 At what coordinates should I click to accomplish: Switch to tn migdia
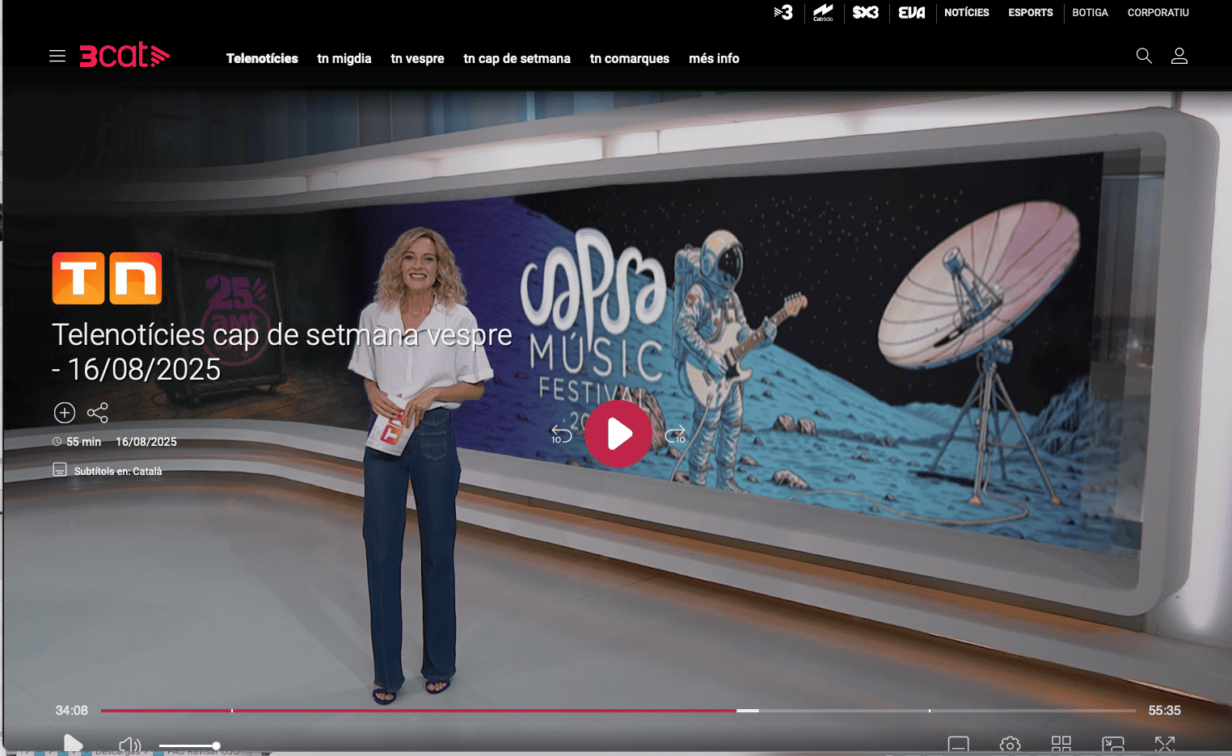[x=344, y=58]
